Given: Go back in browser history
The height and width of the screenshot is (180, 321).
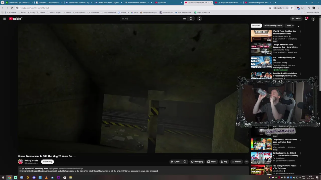Looking at the screenshot, I should (x=3, y=8).
